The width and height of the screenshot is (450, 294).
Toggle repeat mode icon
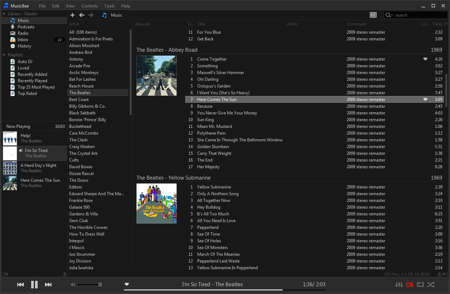point(420,284)
